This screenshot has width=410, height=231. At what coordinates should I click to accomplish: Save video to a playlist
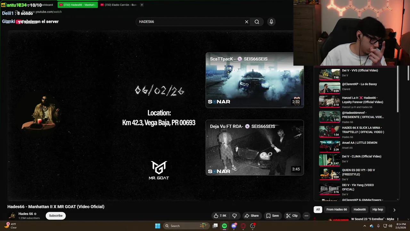pos(273,216)
